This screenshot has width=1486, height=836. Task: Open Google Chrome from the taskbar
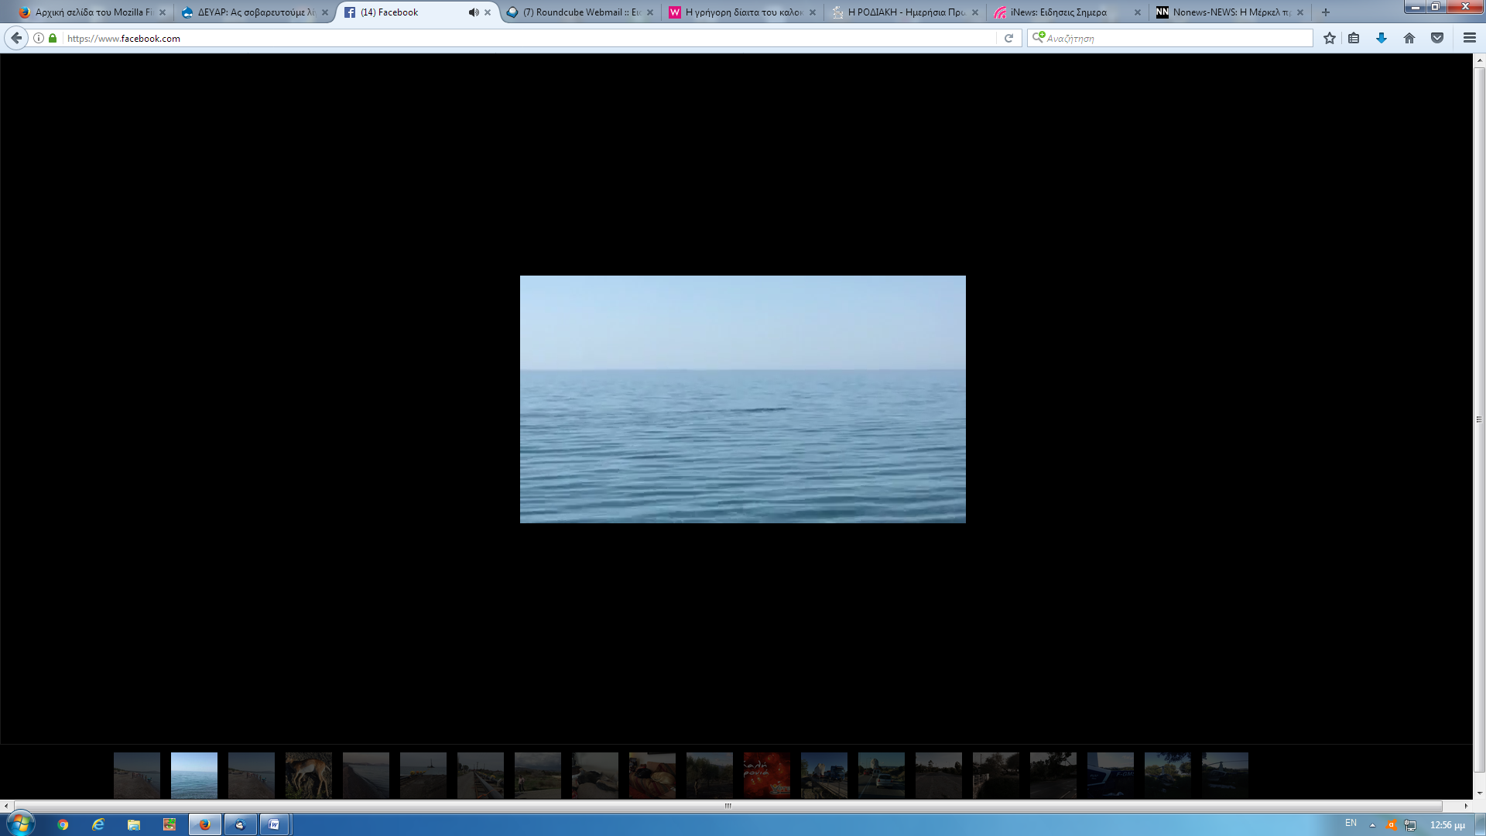tap(63, 824)
